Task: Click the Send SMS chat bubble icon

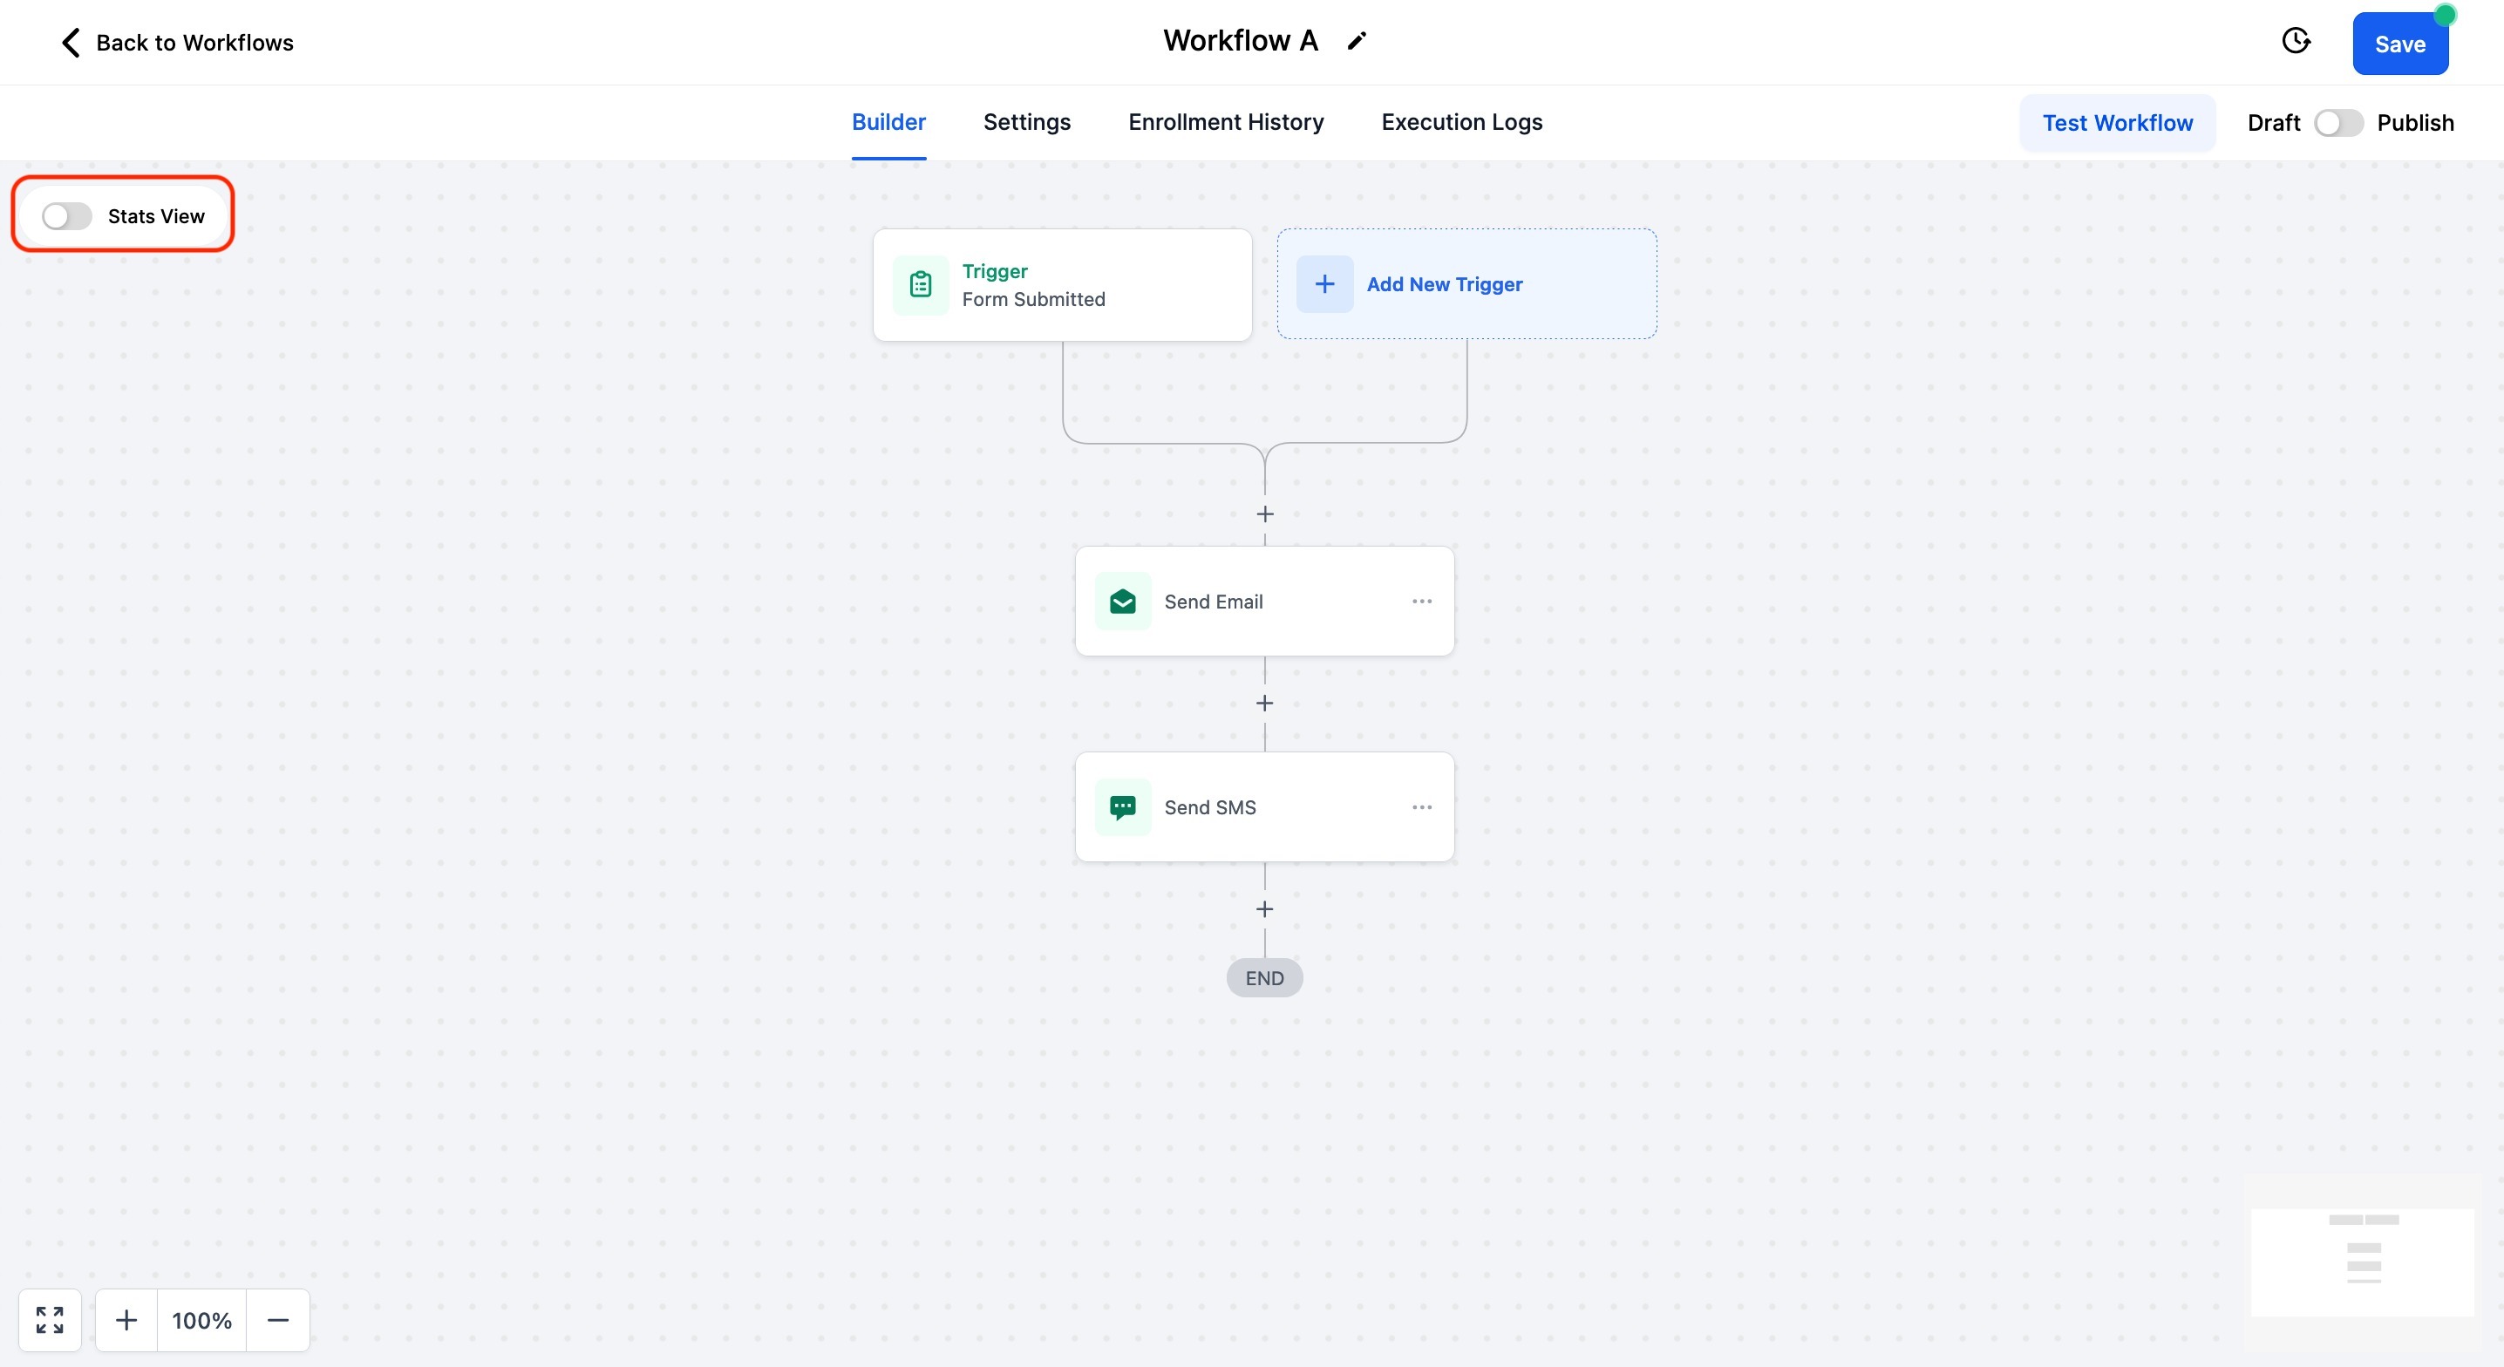Action: pyautogui.click(x=1123, y=807)
